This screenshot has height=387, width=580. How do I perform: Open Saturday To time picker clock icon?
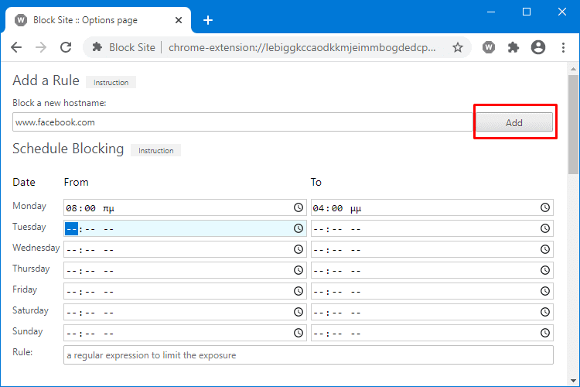click(545, 312)
